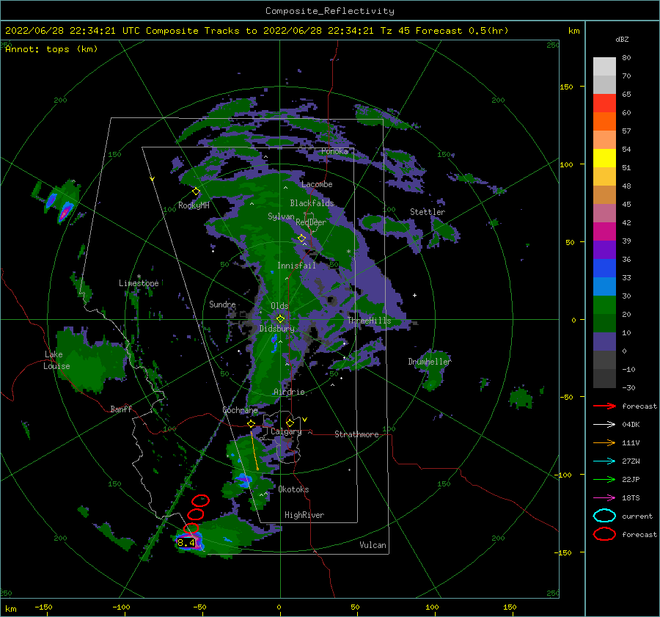Image resolution: width=660 pixels, height=617 pixels.
Task: Pick the blue 33–36 dBZ color swatch
Action: click(x=604, y=268)
